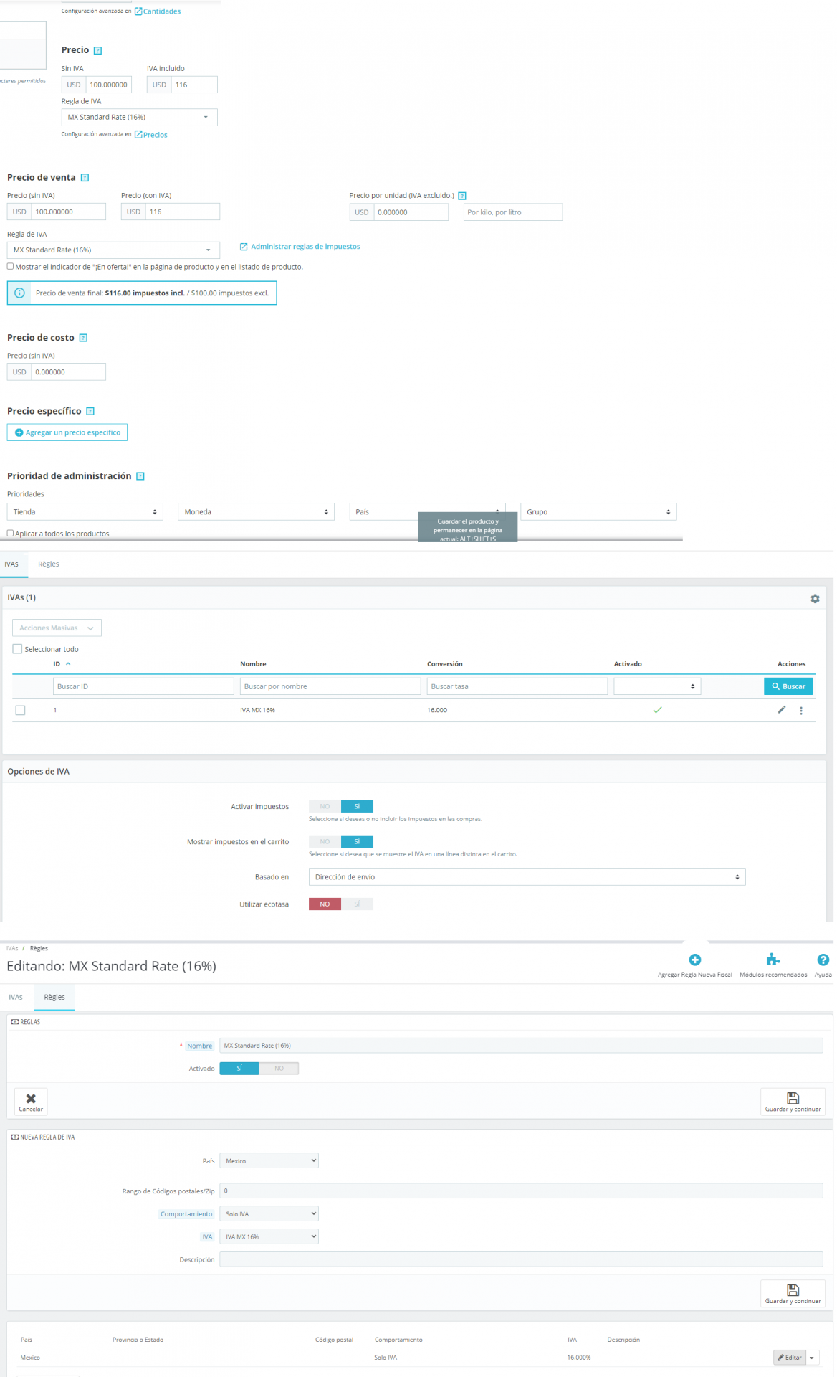Open the País priority dropdown
Viewport: 837px width, 1377px height.
(427, 511)
